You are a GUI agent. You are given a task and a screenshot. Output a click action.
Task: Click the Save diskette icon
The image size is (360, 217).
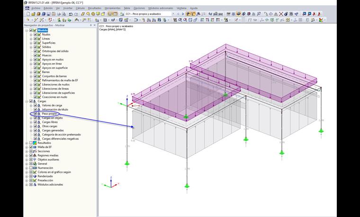pyautogui.click(x=48, y=14)
